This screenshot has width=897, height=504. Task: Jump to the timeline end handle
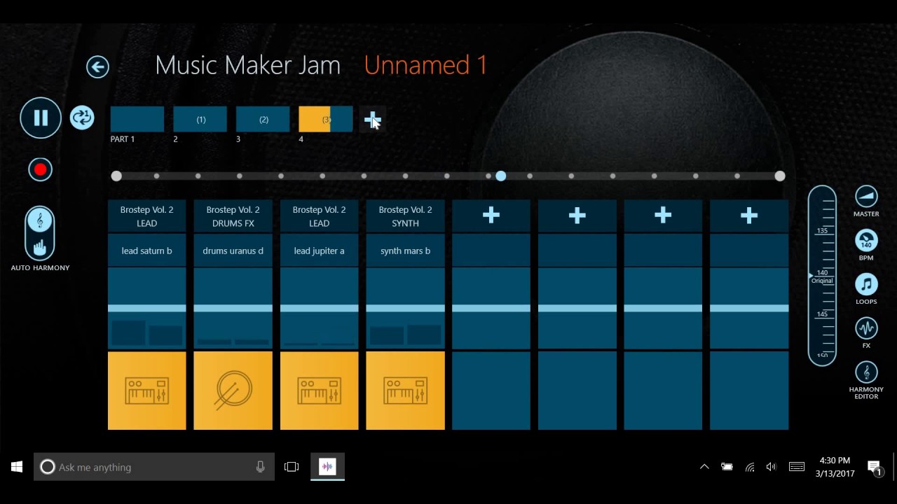780,176
